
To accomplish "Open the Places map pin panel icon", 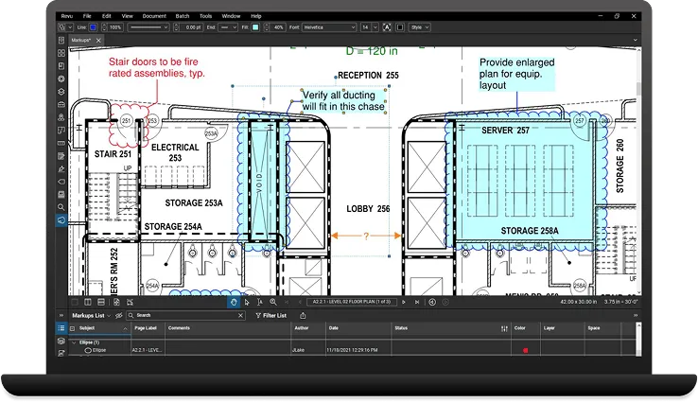I will pyautogui.click(x=61, y=117).
